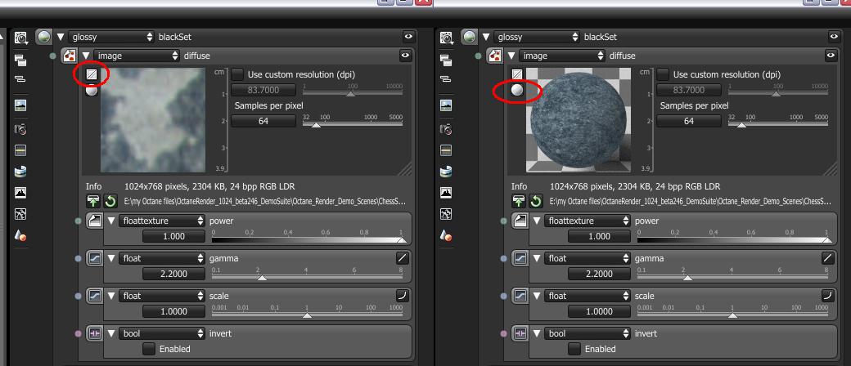Enable custom resolution checkbox in right panel

(664, 74)
